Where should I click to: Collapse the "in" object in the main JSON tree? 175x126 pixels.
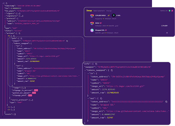pos(15,46)
